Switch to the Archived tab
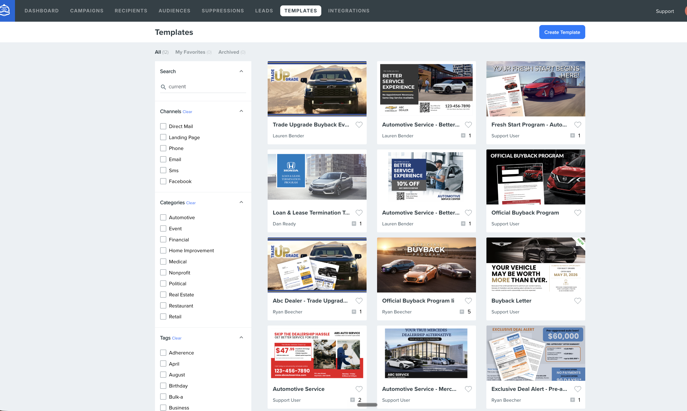Viewport: 687px width, 411px height. (x=232, y=52)
